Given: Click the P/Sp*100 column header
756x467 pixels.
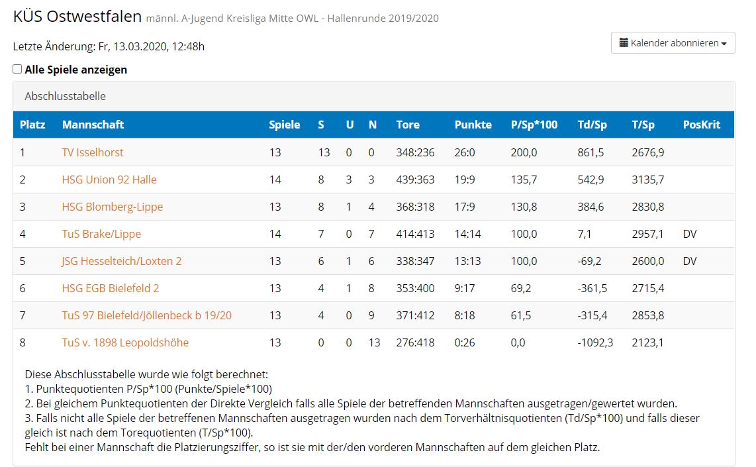Looking at the screenshot, I should [x=534, y=125].
